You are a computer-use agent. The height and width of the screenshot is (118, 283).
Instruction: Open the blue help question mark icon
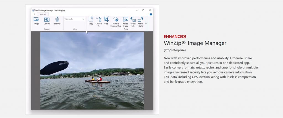pos(151,14)
